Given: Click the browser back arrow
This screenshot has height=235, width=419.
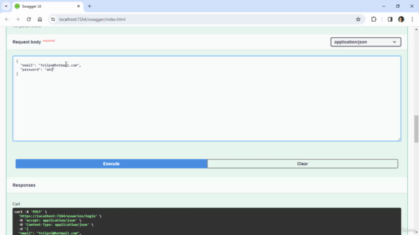Looking at the screenshot, I should pyautogui.click(x=7, y=19).
